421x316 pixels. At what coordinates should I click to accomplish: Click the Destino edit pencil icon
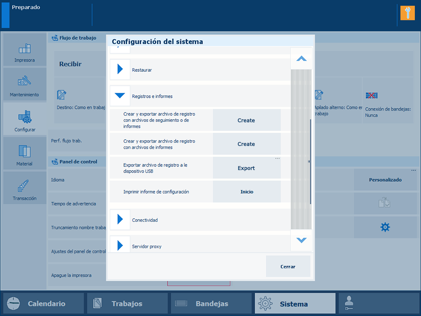[x=62, y=95]
